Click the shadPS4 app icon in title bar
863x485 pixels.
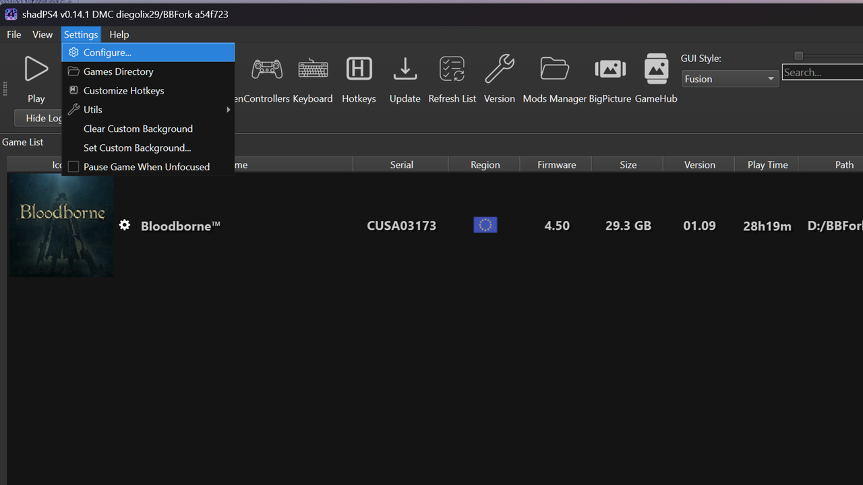click(x=11, y=14)
